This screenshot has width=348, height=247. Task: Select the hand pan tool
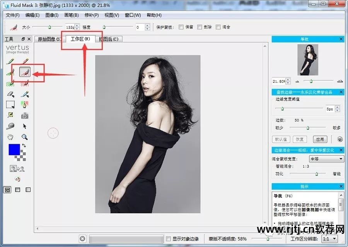[x=10, y=137]
